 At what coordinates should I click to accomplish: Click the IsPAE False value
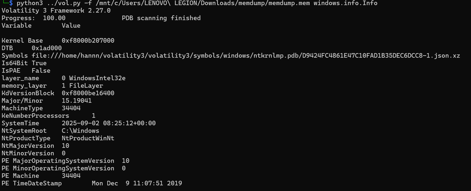click(41, 71)
